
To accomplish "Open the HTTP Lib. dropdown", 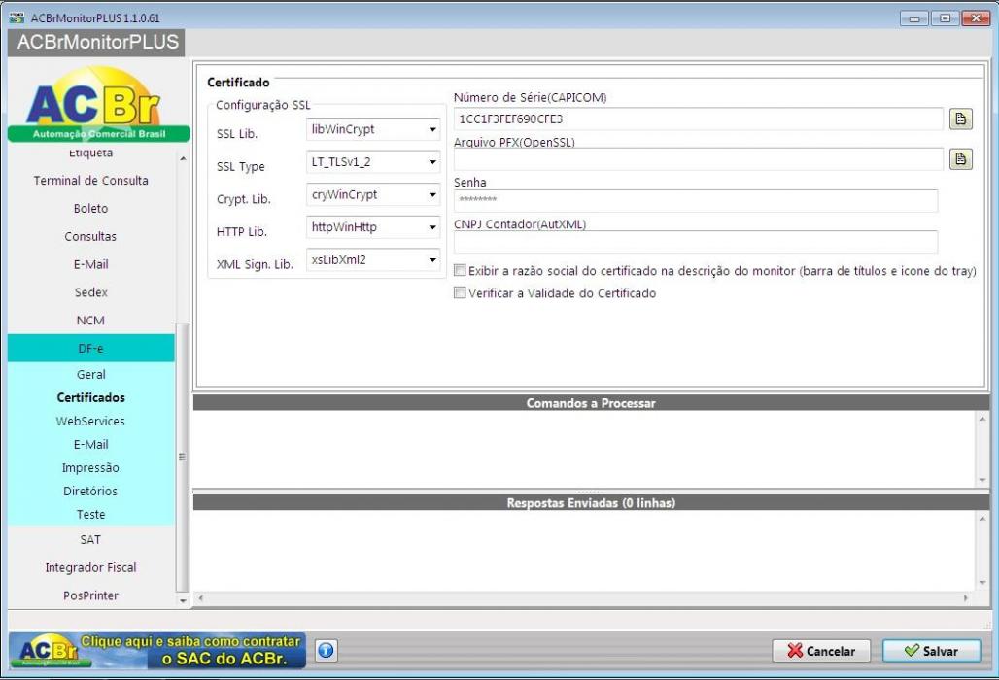I will (x=373, y=226).
